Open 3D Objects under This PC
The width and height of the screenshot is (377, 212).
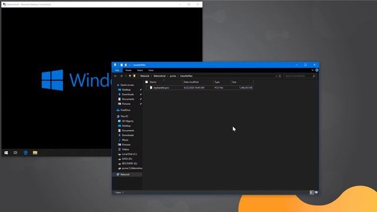(x=127, y=121)
